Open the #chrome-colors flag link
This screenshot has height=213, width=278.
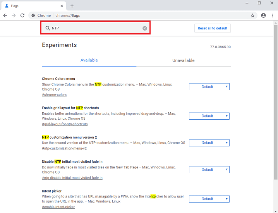tap(54, 94)
